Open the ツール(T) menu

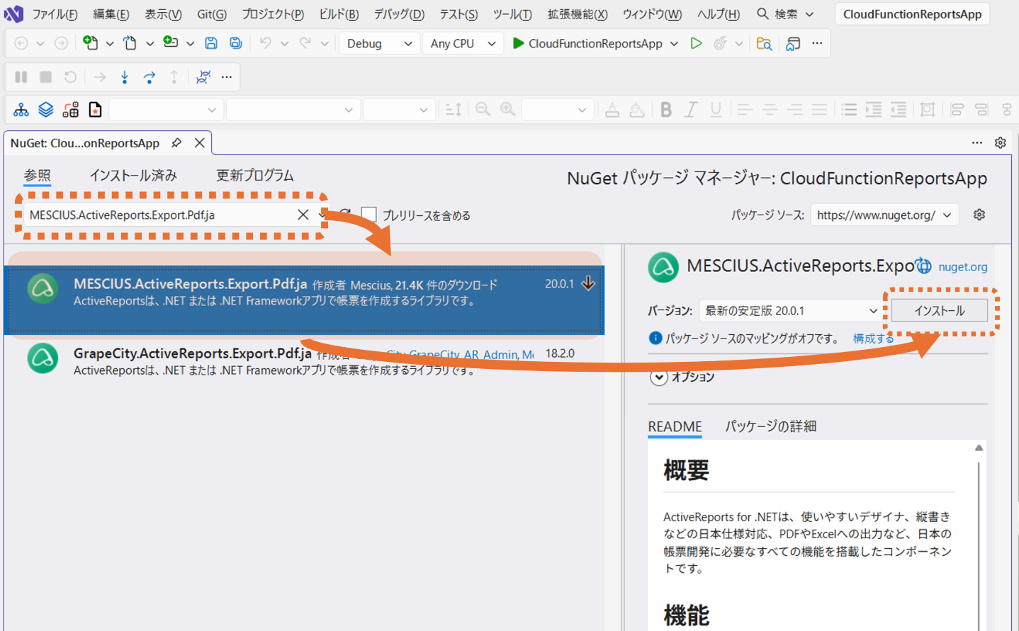click(512, 14)
